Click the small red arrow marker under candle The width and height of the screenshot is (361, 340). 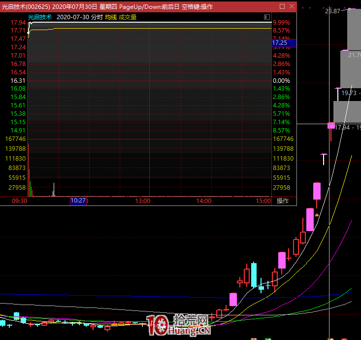tap(317, 215)
